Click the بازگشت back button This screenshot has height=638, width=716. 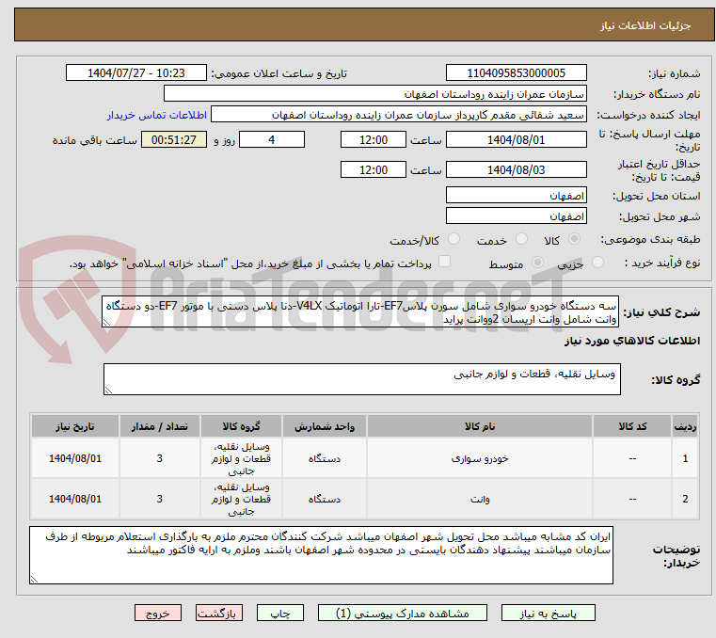[x=218, y=613]
